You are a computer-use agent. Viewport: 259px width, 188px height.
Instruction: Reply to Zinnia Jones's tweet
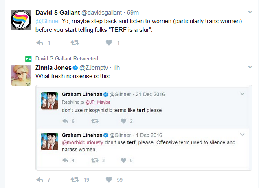pos(40,180)
